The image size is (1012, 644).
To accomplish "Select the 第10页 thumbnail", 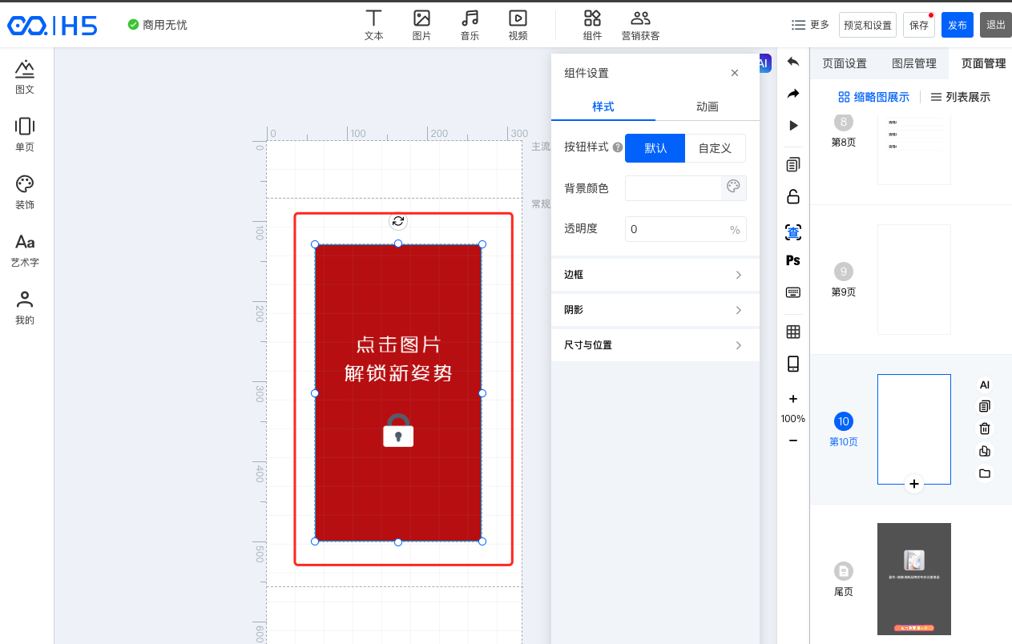I will 914,429.
